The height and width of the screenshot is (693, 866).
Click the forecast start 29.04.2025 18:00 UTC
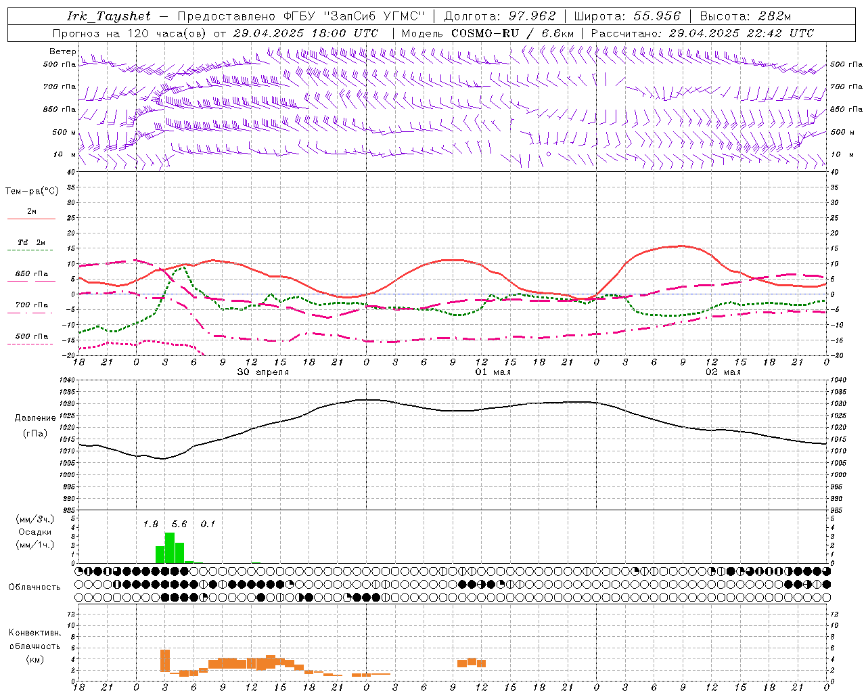coord(306,33)
